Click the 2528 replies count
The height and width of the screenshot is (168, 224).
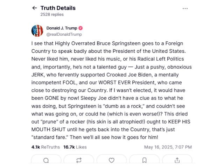pos(52,15)
